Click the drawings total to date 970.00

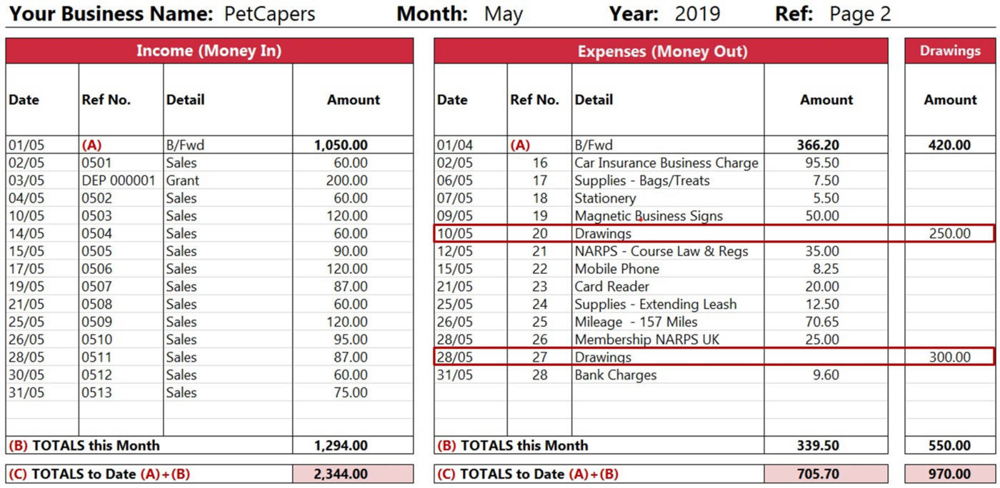point(949,474)
